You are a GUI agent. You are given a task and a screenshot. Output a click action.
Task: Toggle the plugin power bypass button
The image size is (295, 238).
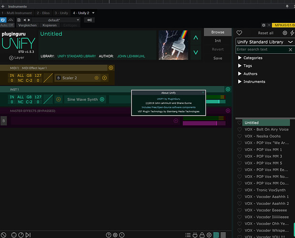3,20
